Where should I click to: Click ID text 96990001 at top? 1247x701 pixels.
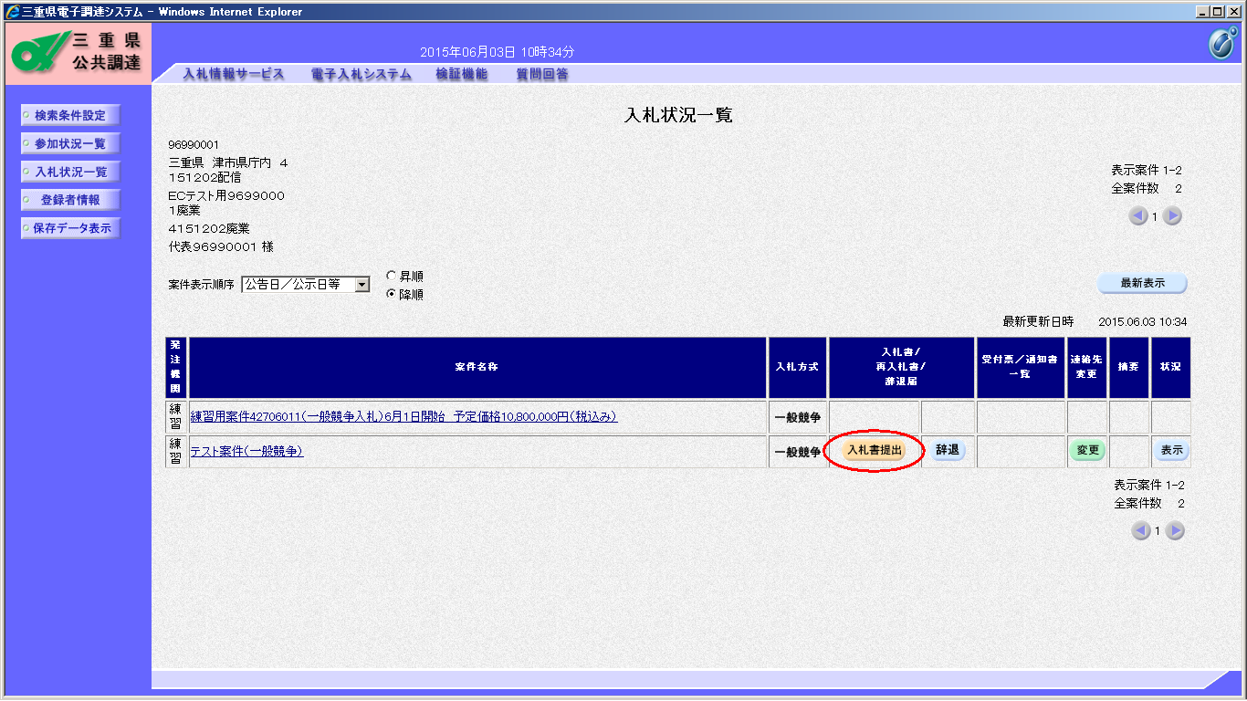point(194,145)
